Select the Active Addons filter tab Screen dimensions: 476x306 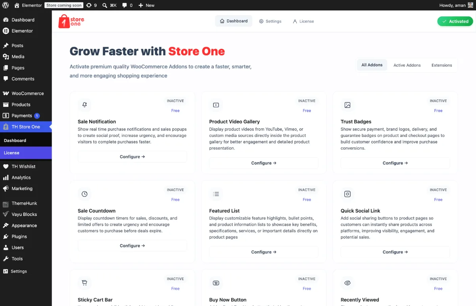407,65
